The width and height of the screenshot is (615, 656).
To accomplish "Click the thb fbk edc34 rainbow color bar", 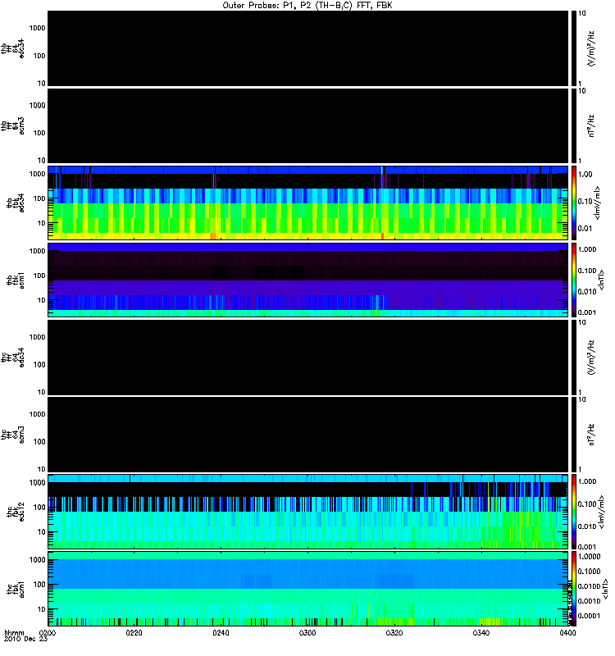I will pos(574,203).
